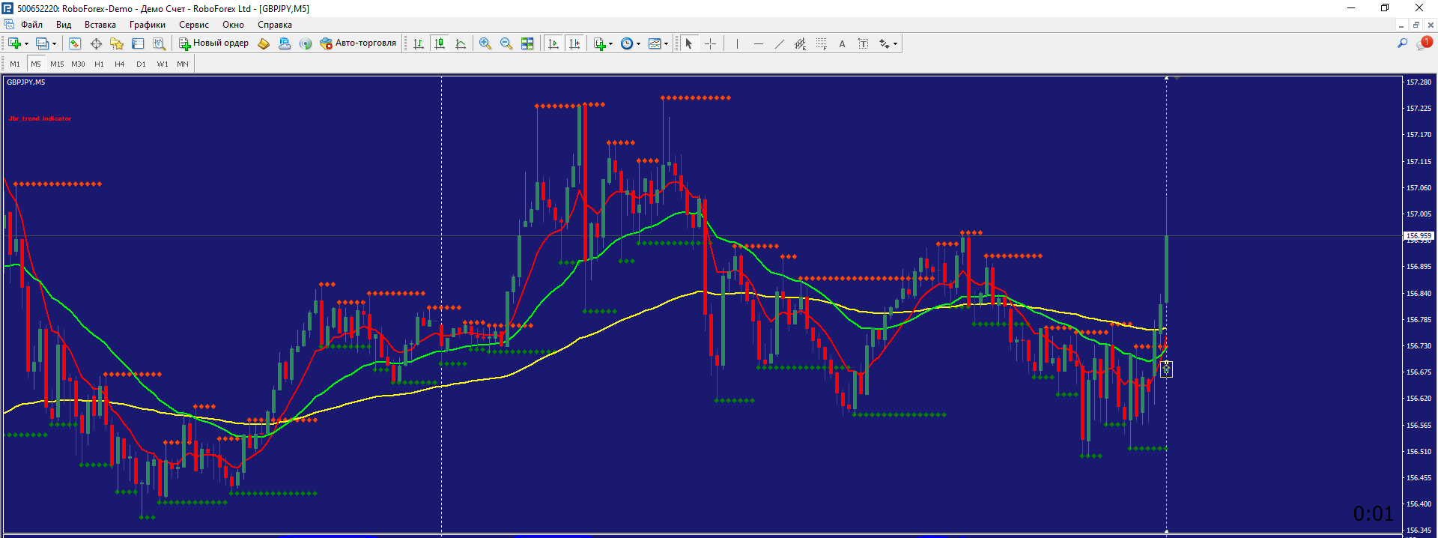Screen dimensions: 1438x538
Task: Open the Вставка menu
Action: [100, 25]
